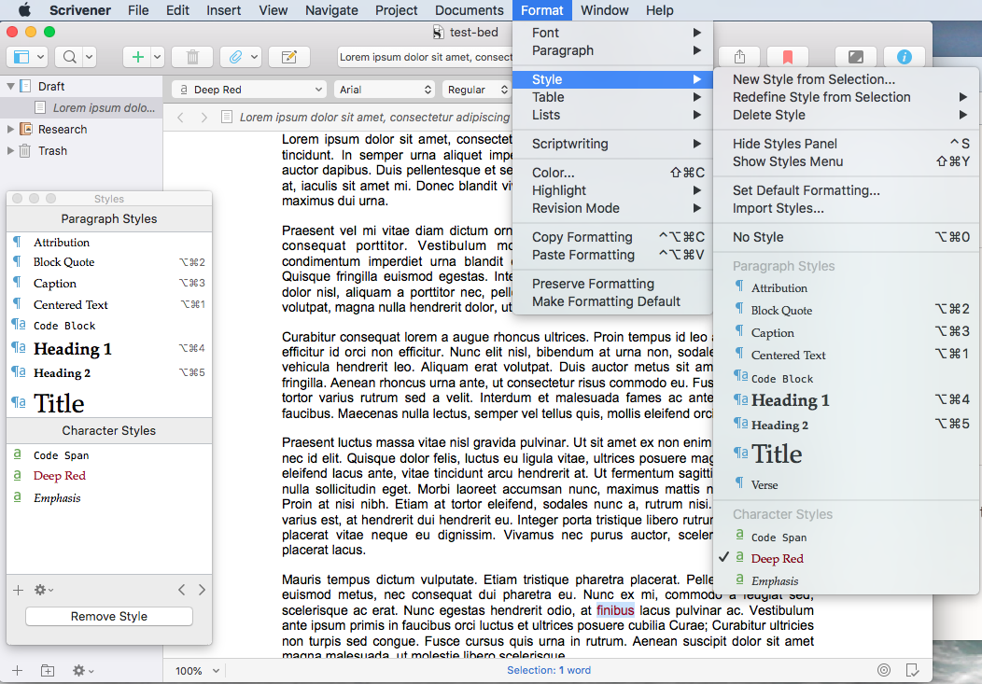Open the Table submenu
Screen dimensions: 982x684
[x=612, y=97]
